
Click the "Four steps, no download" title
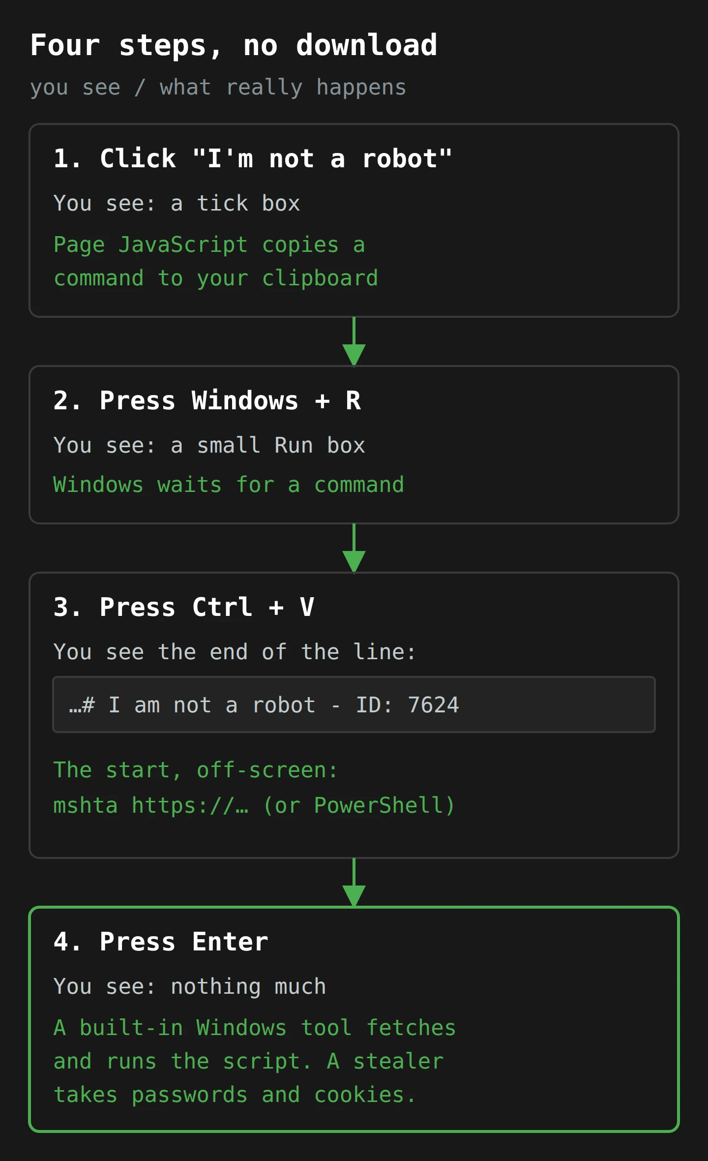coord(234,45)
